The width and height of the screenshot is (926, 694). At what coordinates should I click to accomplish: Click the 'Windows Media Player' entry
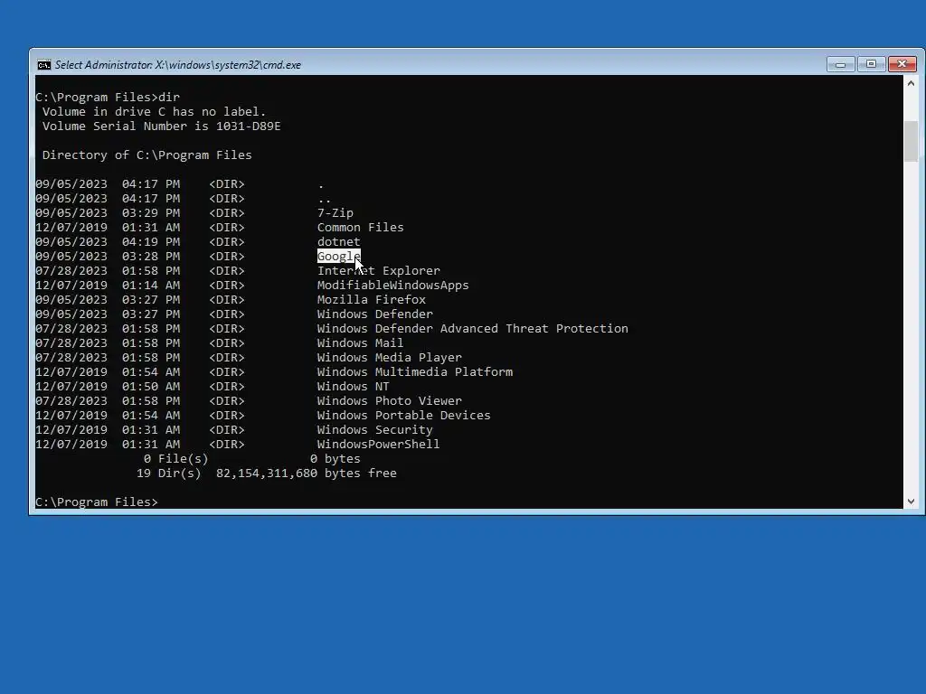pos(389,358)
